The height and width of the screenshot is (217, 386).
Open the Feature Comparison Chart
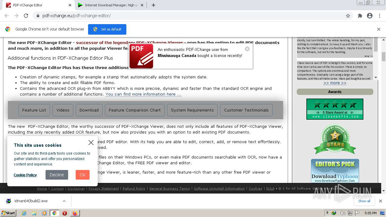(x=135, y=110)
